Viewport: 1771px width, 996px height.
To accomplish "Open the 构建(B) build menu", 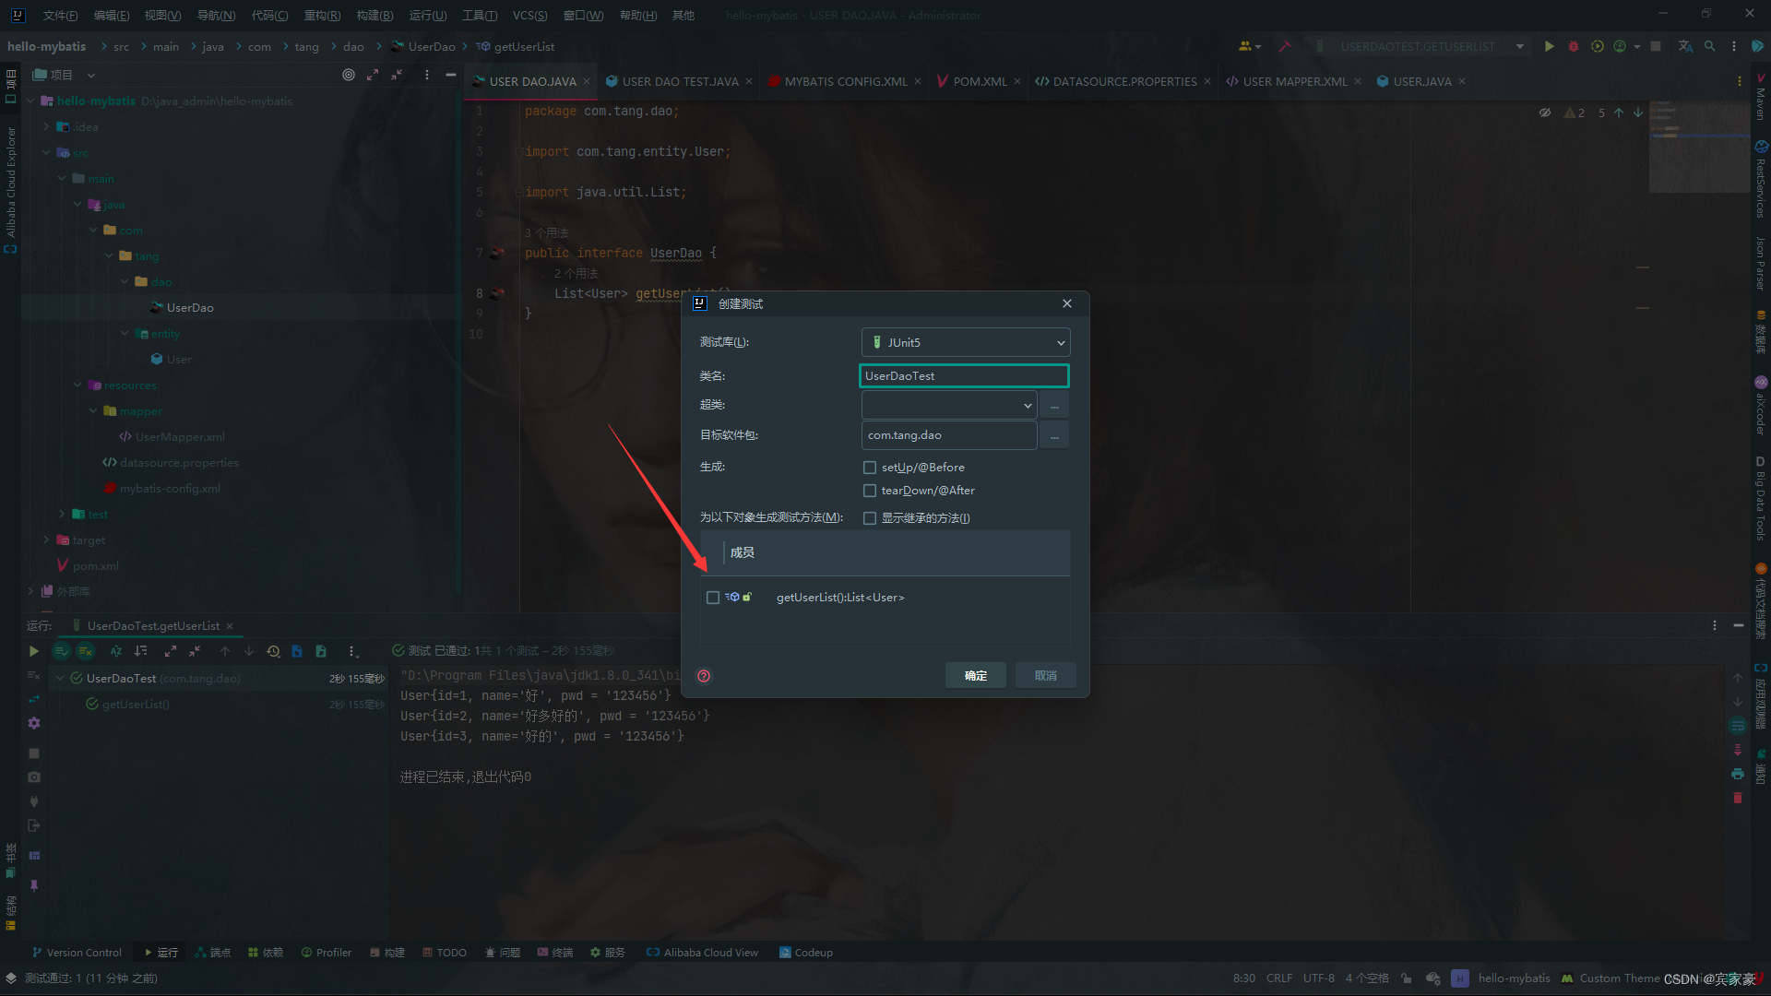I will (x=374, y=15).
